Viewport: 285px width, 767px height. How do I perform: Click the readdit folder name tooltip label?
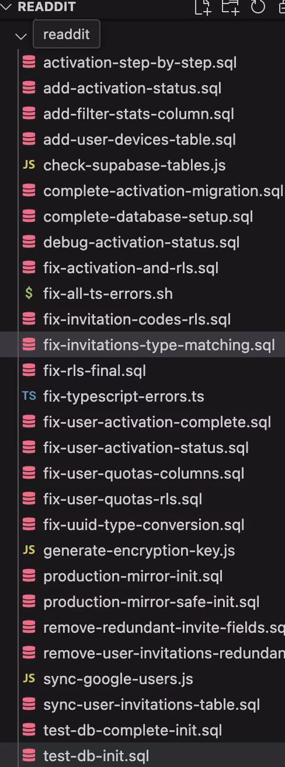pos(67,34)
